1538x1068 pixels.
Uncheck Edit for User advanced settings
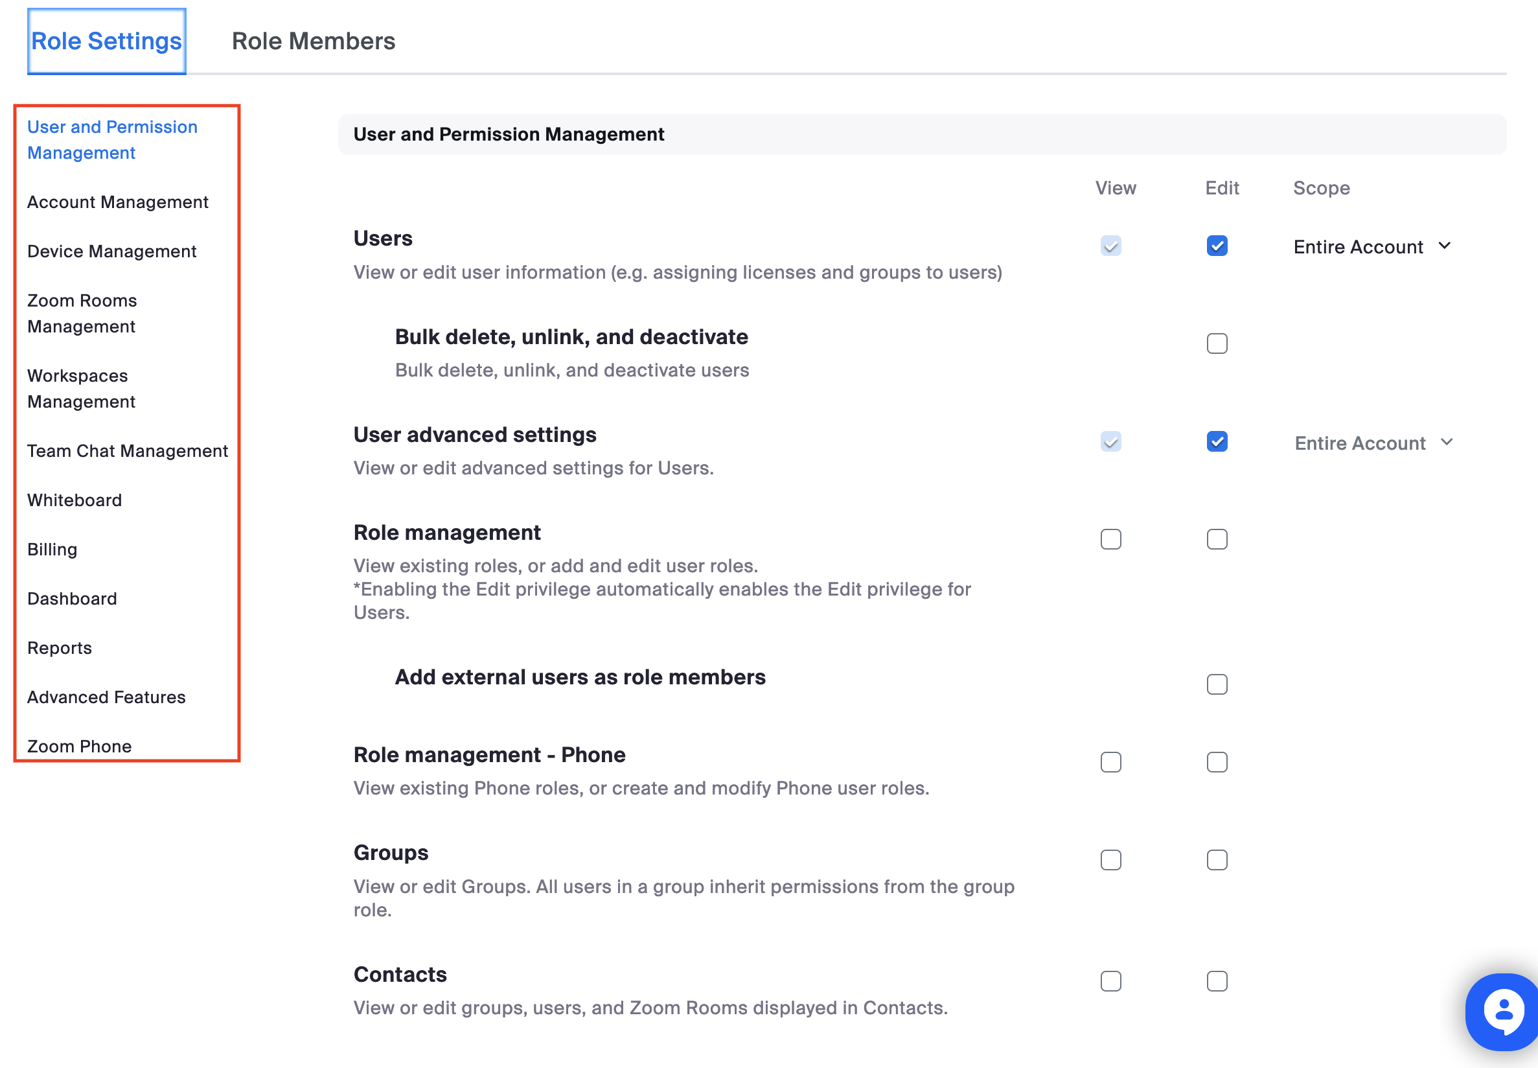pyautogui.click(x=1216, y=442)
